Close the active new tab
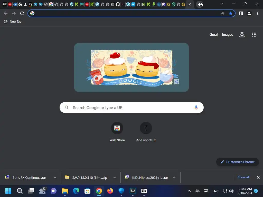The height and width of the screenshot is (197, 263). [190, 4]
